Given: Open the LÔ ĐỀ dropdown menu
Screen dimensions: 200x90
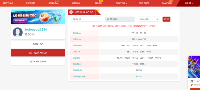Looking at the screenshot, I should pyautogui.click(x=189, y=3).
